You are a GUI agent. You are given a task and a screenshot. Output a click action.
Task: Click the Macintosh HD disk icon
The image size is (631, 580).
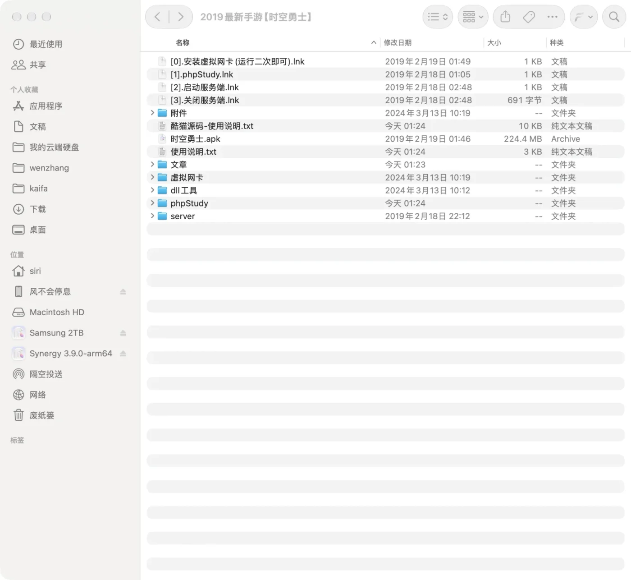pyautogui.click(x=18, y=312)
